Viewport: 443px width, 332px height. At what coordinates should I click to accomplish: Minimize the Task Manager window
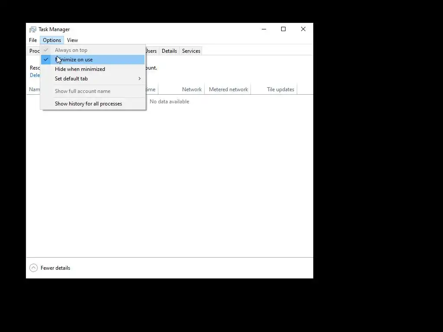264,29
